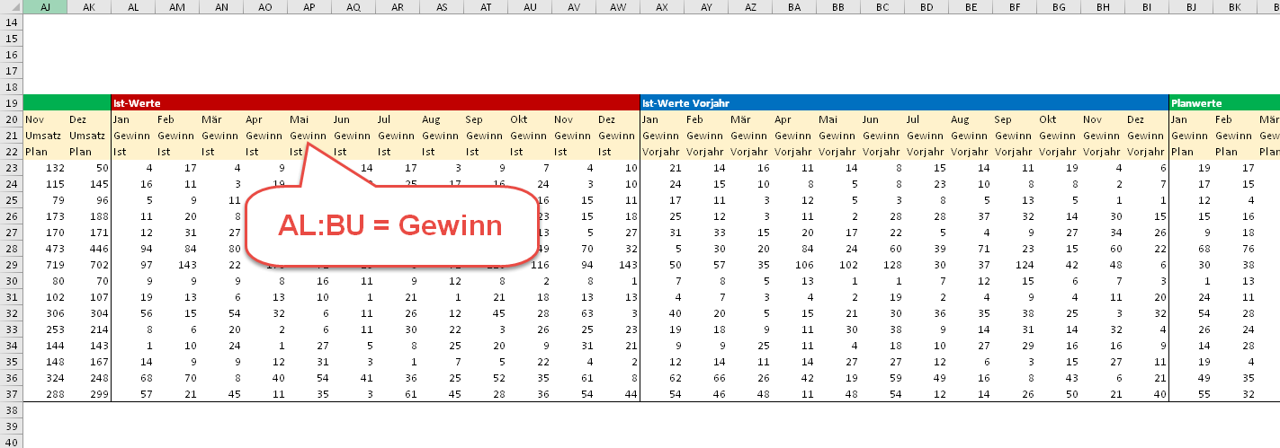Screen dimensions: 1280x448
Task: Click "Plan" cell in column BJ row 22
Action: click(1190, 152)
